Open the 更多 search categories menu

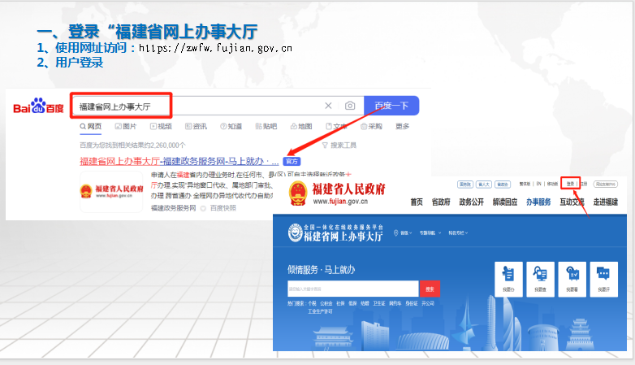click(403, 127)
